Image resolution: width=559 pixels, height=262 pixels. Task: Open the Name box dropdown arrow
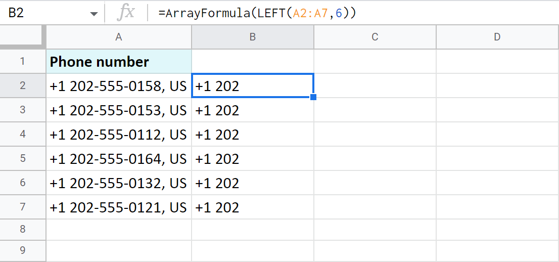94,14
